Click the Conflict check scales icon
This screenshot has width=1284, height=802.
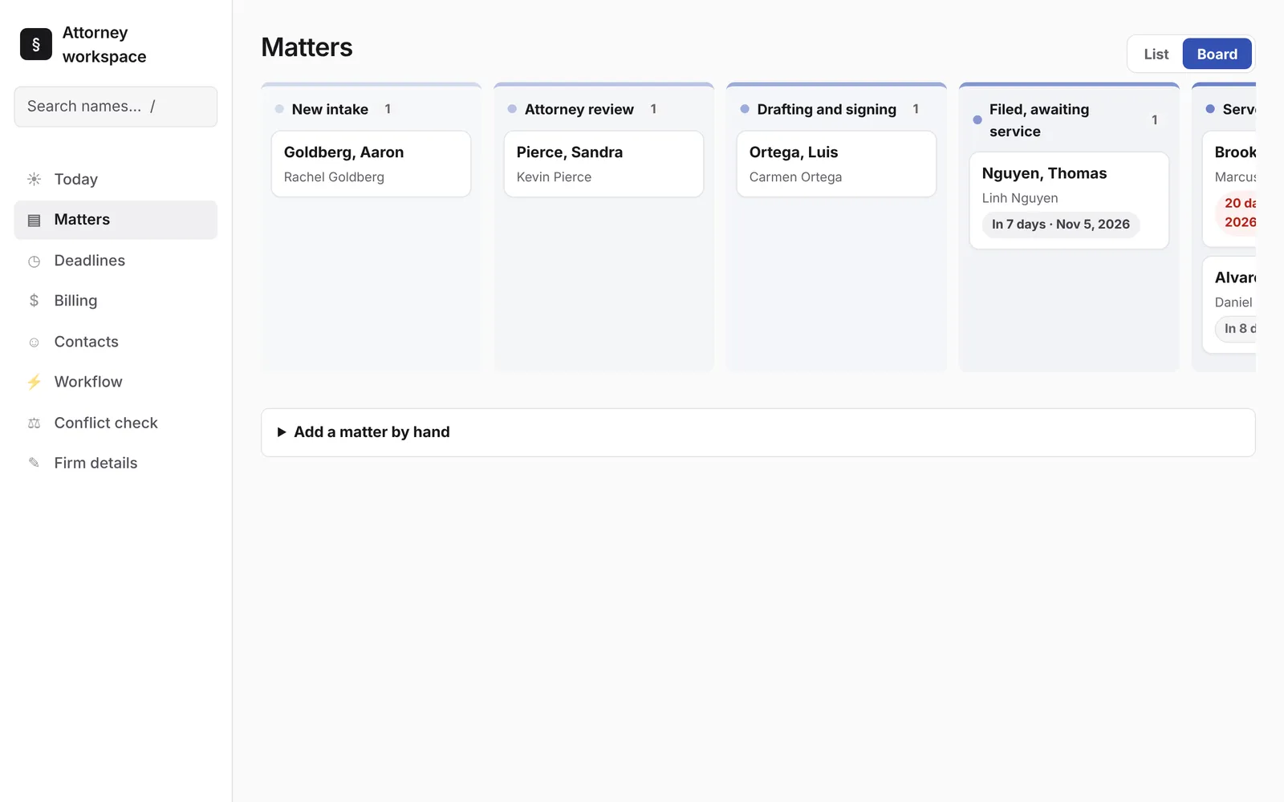click(x=34, y=423)
